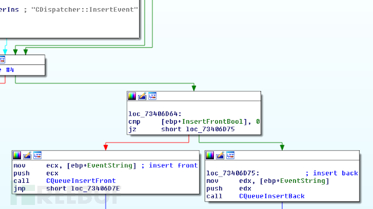This screenshot has height=209, width=373.
Task: Select EventString in the mov edx line
Action: click(x=302, y=181)
